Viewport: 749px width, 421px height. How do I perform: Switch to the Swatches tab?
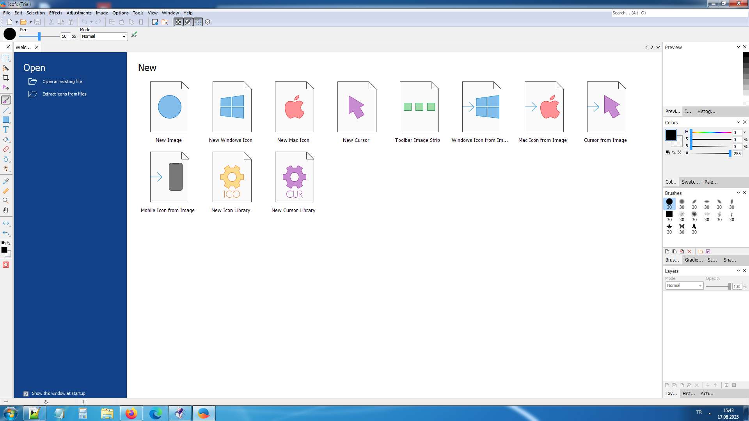coord(690,182)
